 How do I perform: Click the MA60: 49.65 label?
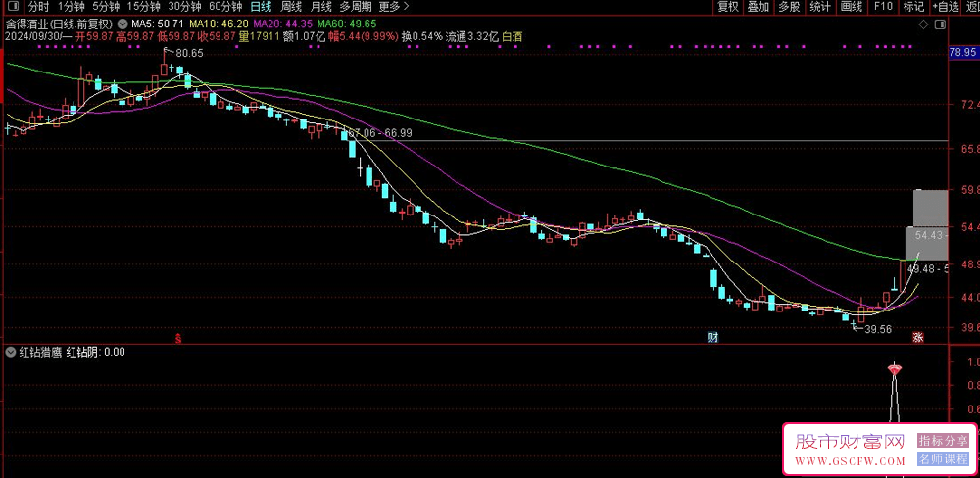[347, 24]
